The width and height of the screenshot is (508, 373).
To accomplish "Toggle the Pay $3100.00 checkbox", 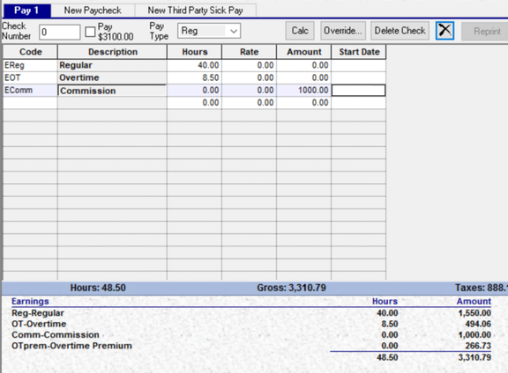I will (x=90, y=32).
